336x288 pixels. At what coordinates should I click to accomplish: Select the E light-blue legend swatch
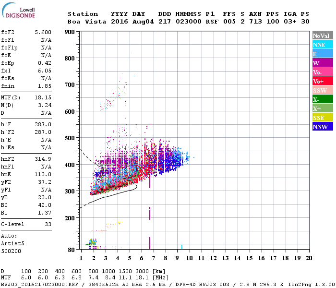coord(323,54)
